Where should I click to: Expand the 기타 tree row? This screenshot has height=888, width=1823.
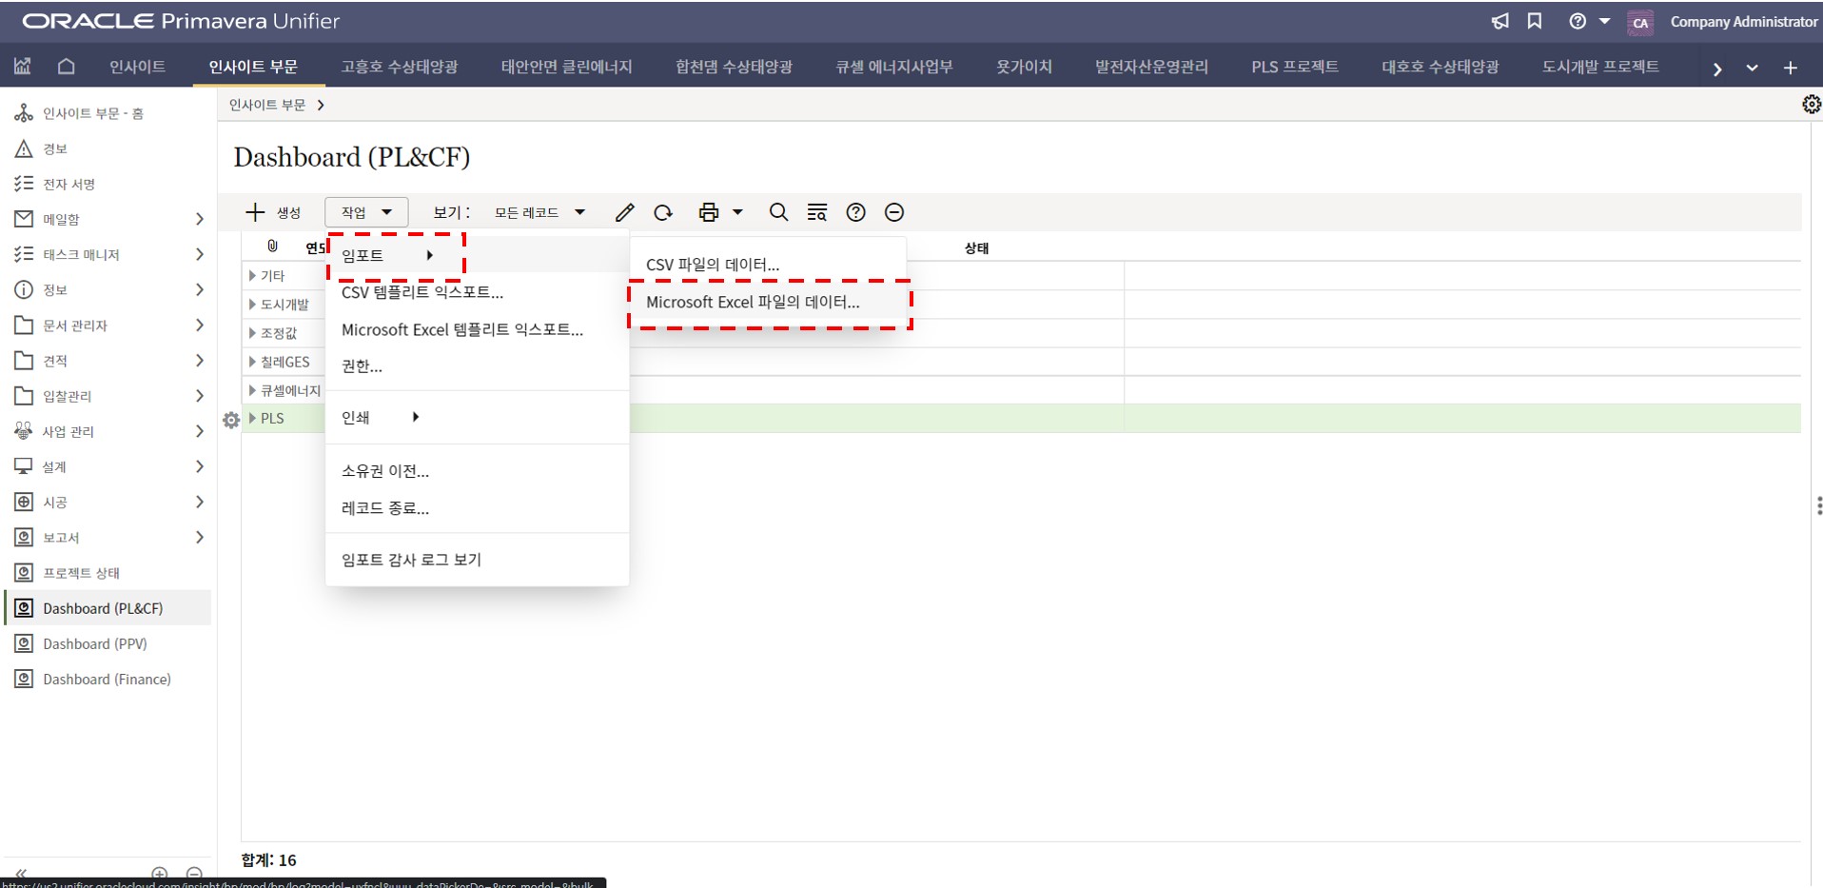point(252,276)
